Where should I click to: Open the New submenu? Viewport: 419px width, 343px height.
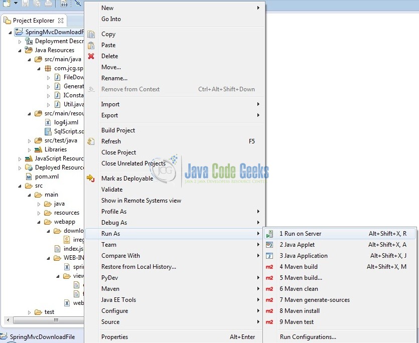point(175,8)
